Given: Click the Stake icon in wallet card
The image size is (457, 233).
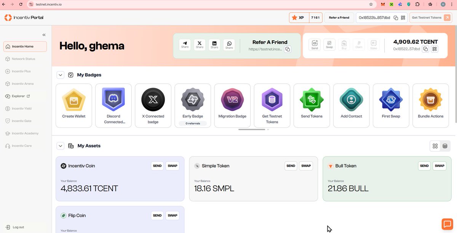Looking at the screenshot, I should [x=374, y=45].
